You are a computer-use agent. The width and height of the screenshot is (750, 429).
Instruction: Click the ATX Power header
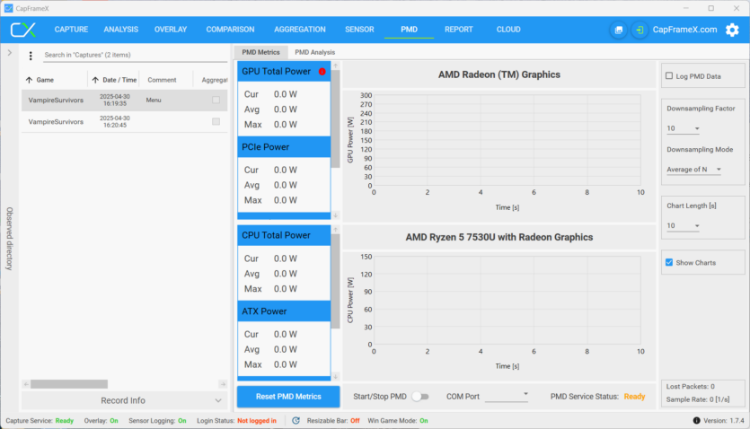[284, 311]
